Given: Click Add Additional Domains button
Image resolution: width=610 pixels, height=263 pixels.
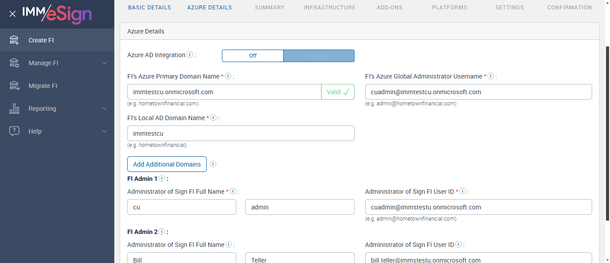Looking at the screenshot, I should click(167, 164).
